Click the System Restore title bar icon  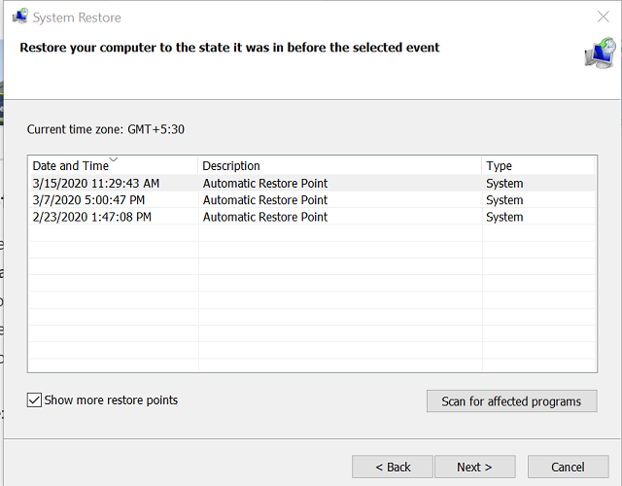pos(19,17)
